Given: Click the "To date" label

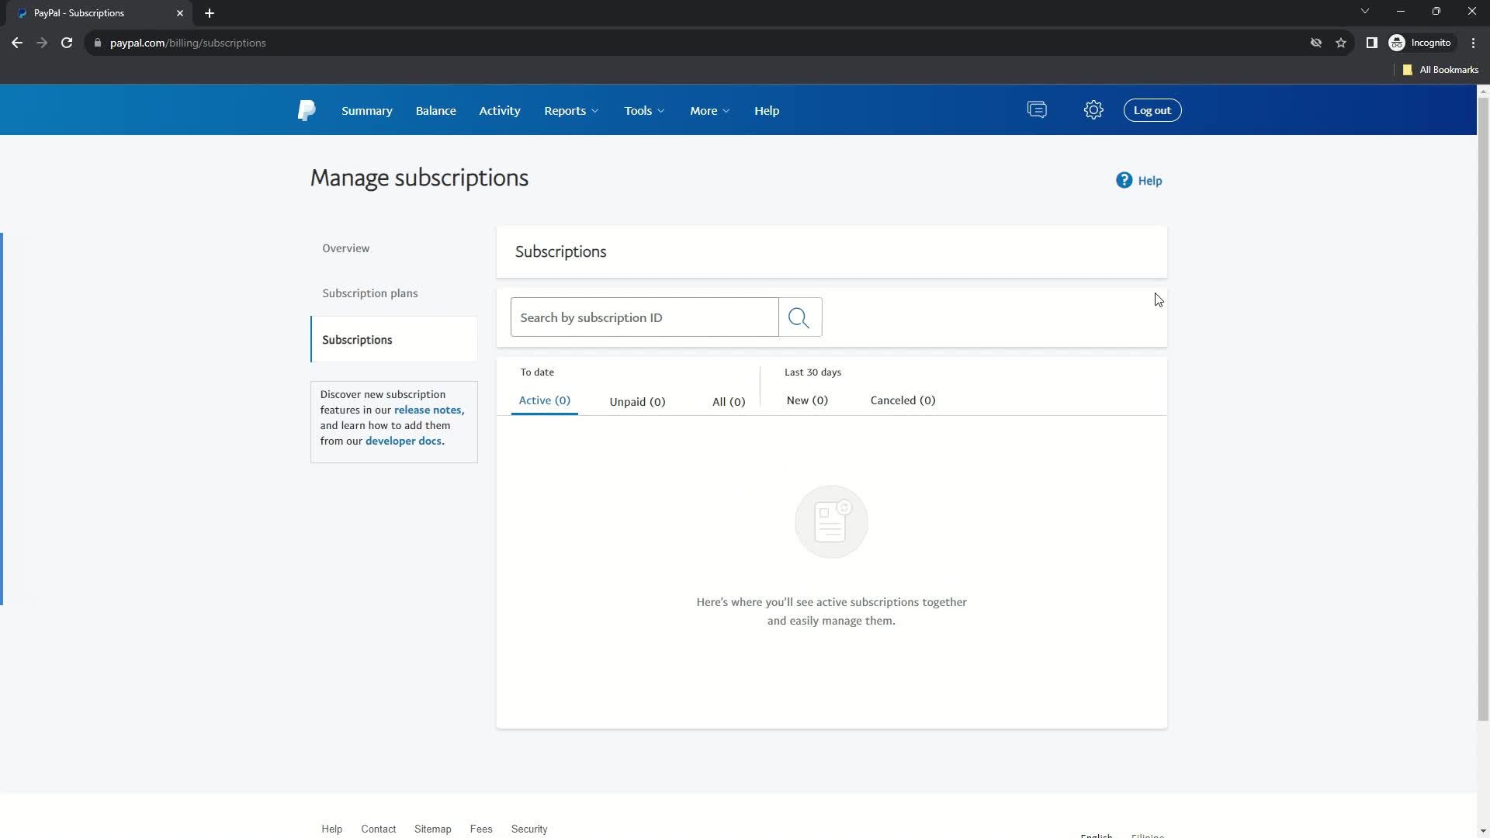Looking at the screenshot, I should pos(537,372).
